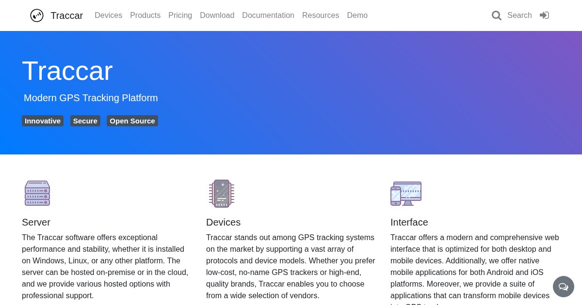Open the Documentation menu item

(x=268, y=15)
